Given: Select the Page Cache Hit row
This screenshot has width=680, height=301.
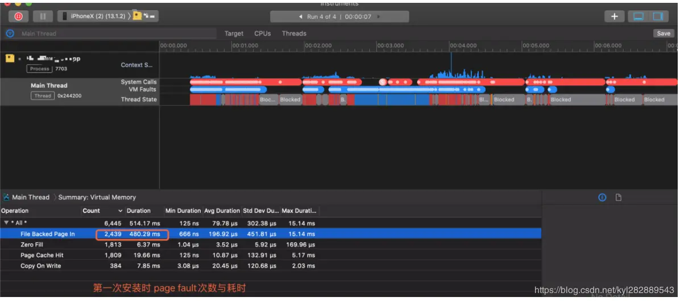Looking at the screenshot, I should tap(271, 255).
